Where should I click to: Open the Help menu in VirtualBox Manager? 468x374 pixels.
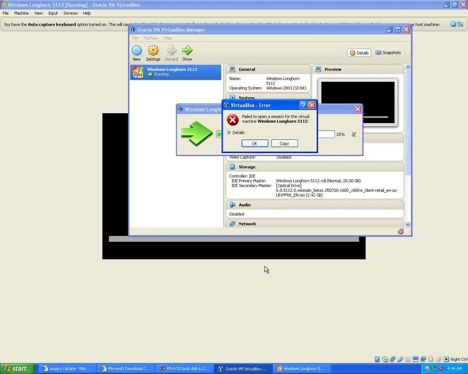(x=167, y=38)
